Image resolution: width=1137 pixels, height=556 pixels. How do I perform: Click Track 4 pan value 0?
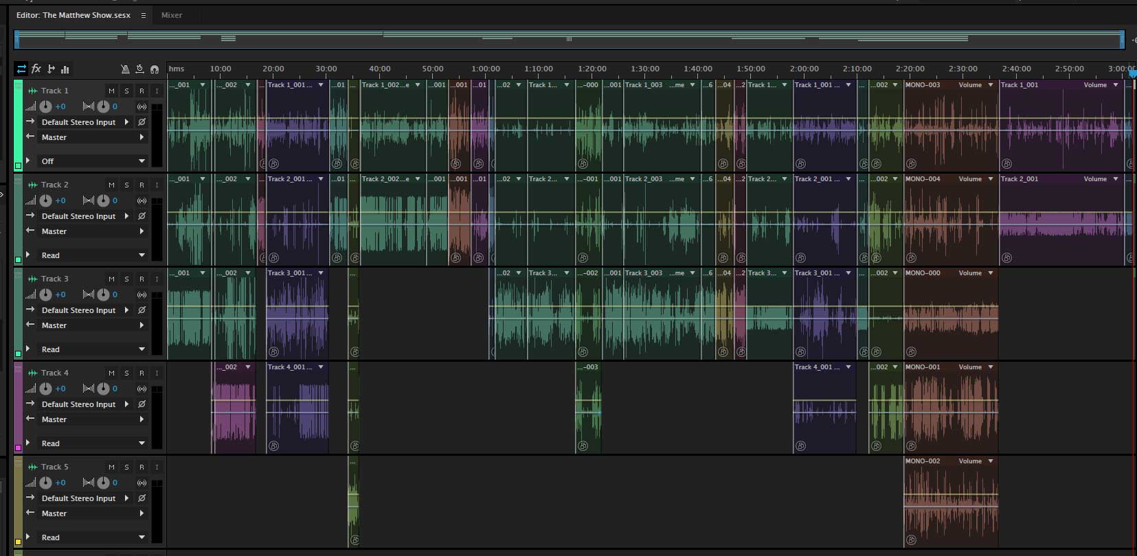click(115, 389)
